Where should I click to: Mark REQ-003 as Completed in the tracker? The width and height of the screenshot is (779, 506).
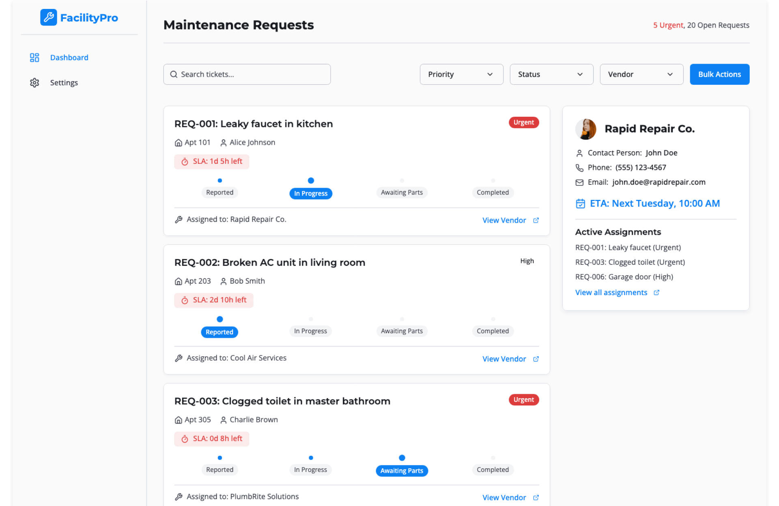[492, 470]
